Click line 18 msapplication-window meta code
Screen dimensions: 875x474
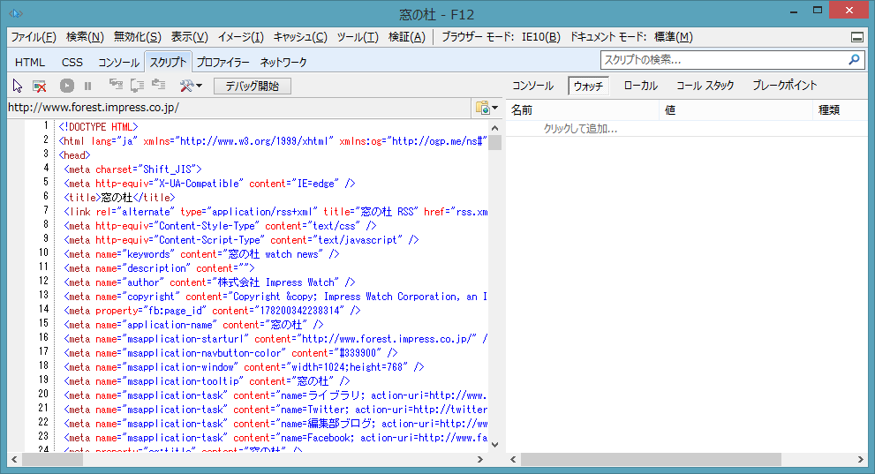[244, 367]
